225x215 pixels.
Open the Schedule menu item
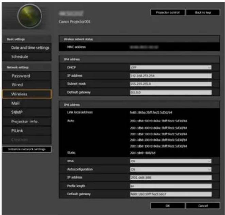pyautogui.click(x=27, y=57)
